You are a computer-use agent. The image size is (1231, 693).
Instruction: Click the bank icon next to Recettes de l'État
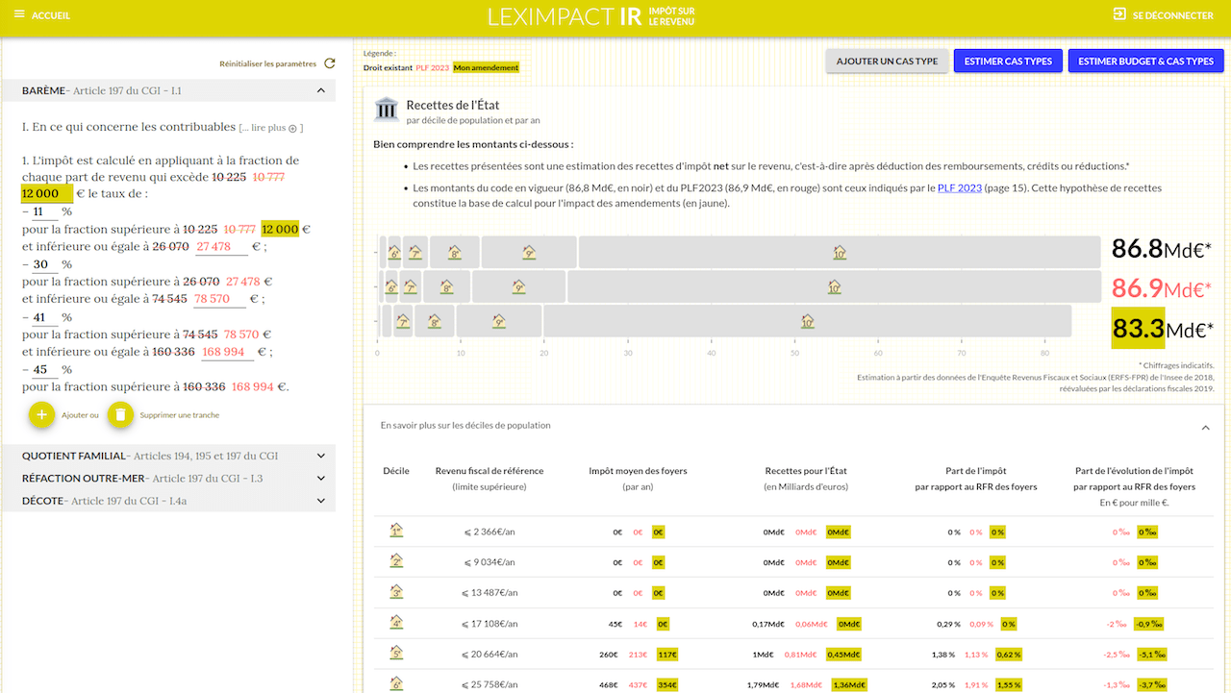387,110
